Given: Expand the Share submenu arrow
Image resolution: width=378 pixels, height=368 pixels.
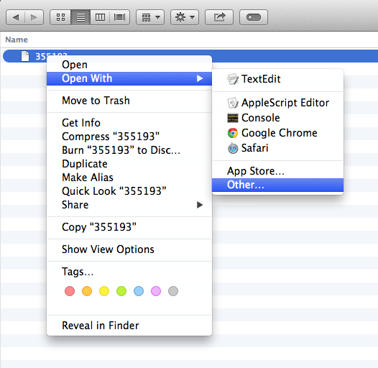Looking at the screenshot, I should (x=200, y=205).
